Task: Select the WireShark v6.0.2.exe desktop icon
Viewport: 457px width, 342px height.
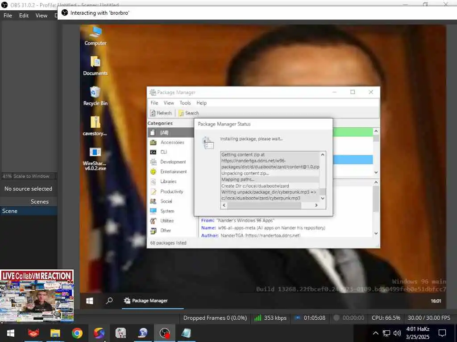Action: 95,159
